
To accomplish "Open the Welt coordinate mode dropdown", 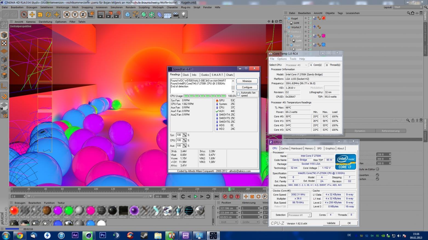I will (x=228, y=222).
